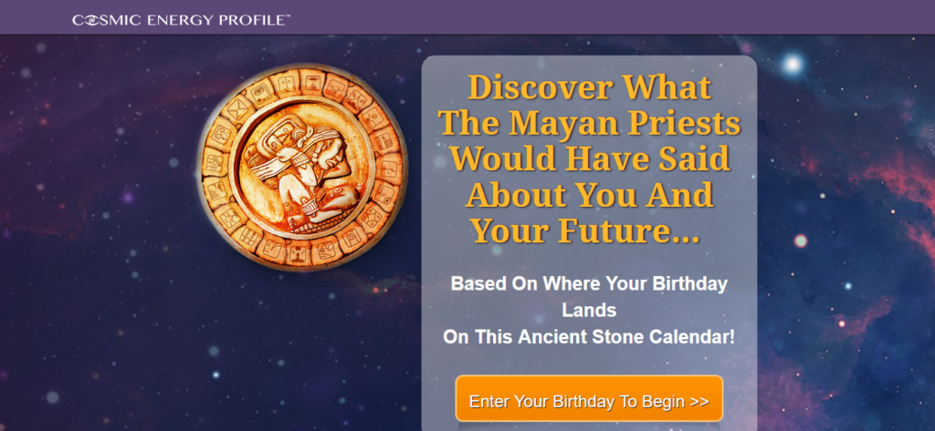The image size is (935, 431).
Task: Click the "Would Have Said" headline line
Action: [x=589, y=159]
